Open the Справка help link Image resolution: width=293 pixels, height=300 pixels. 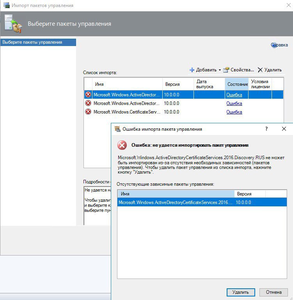[x=279, y=45]
